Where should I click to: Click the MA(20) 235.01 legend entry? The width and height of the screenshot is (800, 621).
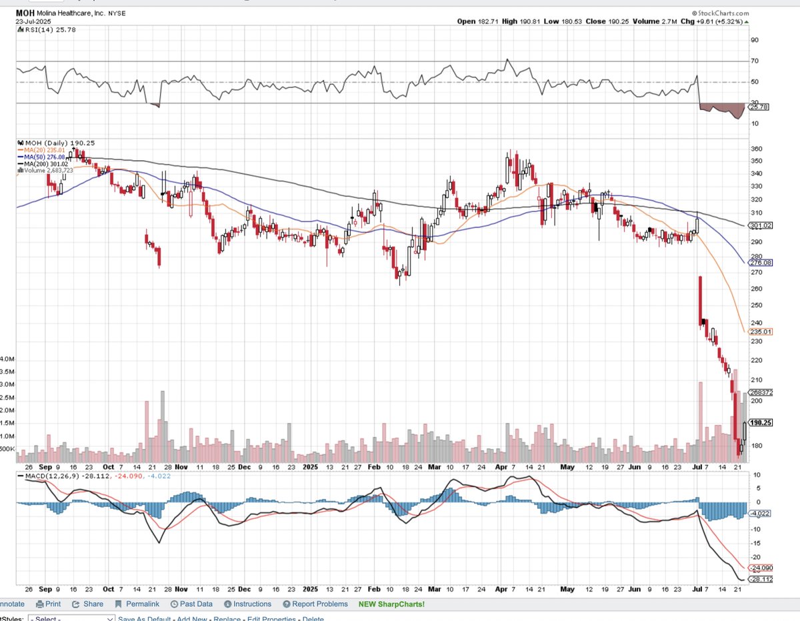(x=40, y=150)
